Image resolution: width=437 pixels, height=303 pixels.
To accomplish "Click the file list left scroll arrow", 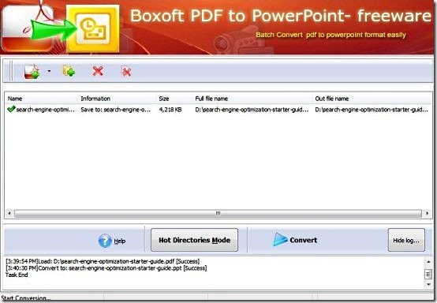I will pyautogui.click(x=9, y=213).
